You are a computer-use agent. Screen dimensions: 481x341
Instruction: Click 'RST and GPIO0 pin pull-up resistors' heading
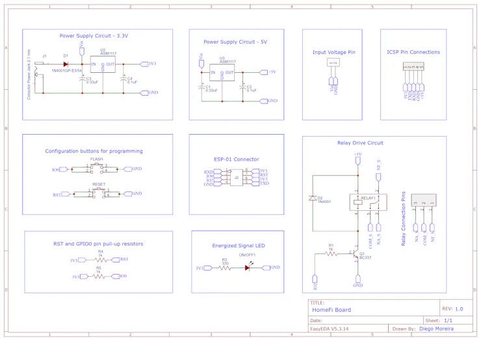coord(98,244)
